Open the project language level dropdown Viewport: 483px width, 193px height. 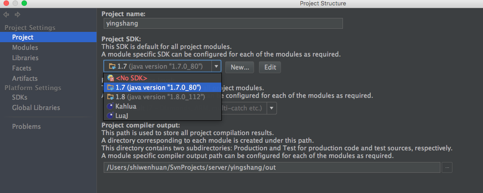[x=272, y=108]
